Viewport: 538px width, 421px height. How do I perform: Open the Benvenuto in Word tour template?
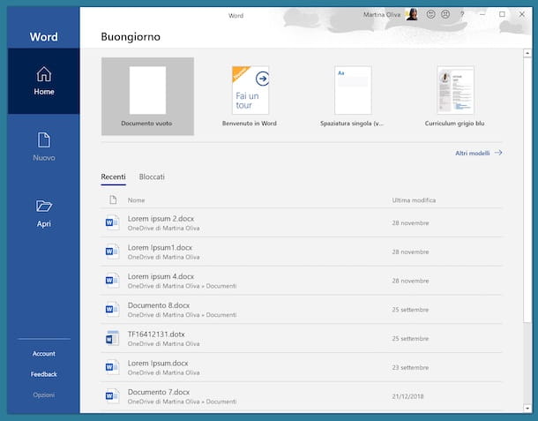250,95
